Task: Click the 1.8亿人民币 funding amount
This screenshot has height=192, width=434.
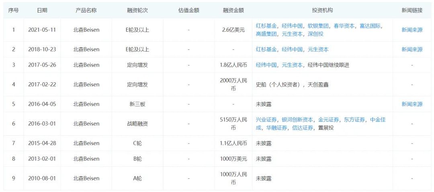Action: [233, 65]
